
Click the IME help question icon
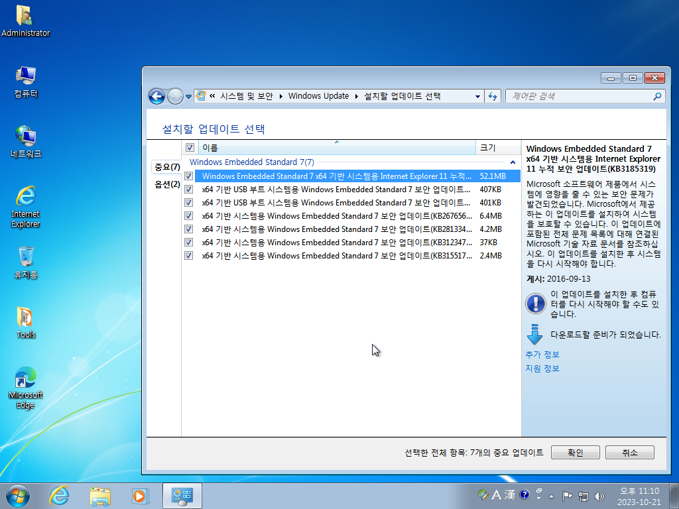pyautogui.click(x=524, y=494)
